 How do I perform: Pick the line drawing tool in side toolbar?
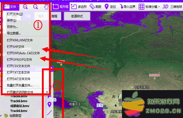(x=49, y=113)
